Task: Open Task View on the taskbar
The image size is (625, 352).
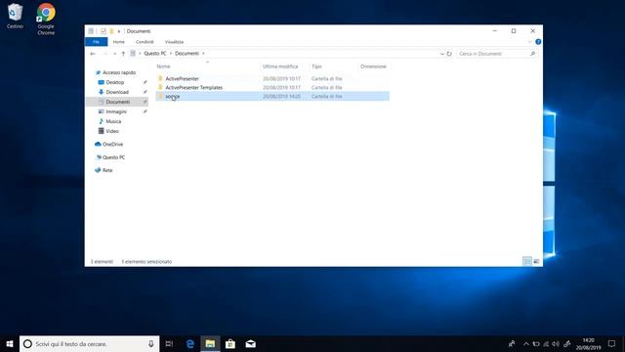Action: click(x=169, y=343)
